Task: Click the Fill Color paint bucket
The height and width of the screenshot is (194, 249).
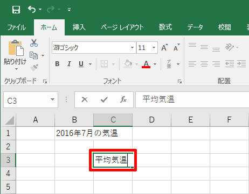Action: (x=128, y=64)
